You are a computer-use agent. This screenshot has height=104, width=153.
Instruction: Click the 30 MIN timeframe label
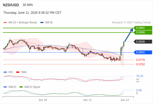(27, 5)
